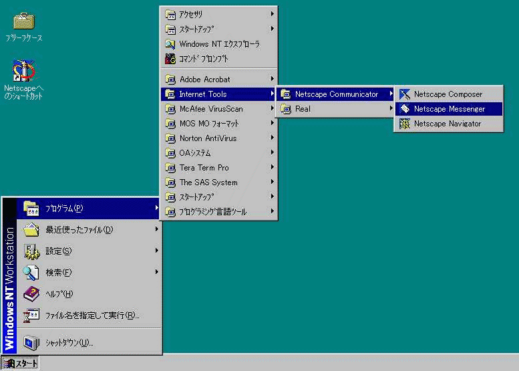Click the Netscape Navigator ship wheel icon

[405, 124]
